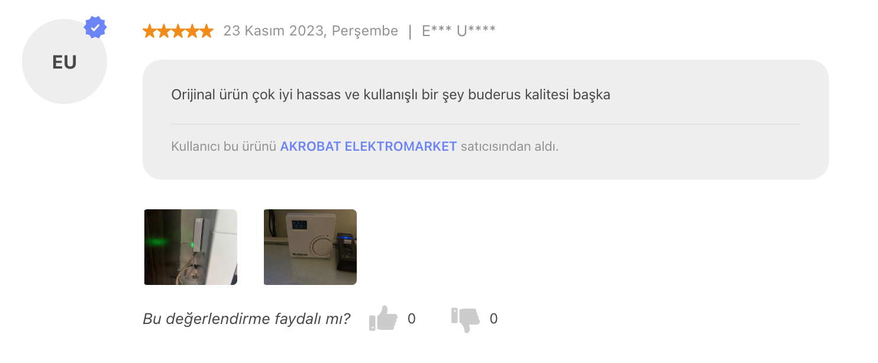Click the fourth orange rating star
Image resolution: width=878 pixels, height=363 pixels.
pos(192,31)
